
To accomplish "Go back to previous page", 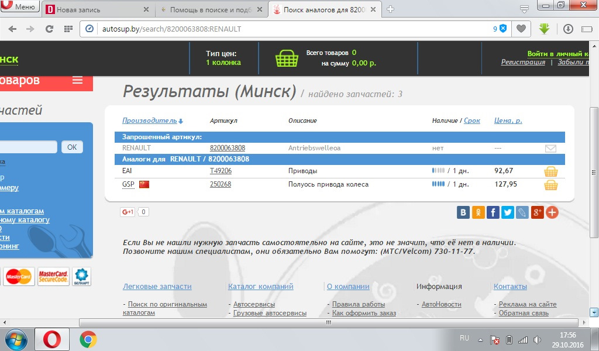I will point(13,29).
